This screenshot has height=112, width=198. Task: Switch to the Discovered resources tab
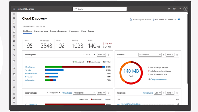point(58,31)
